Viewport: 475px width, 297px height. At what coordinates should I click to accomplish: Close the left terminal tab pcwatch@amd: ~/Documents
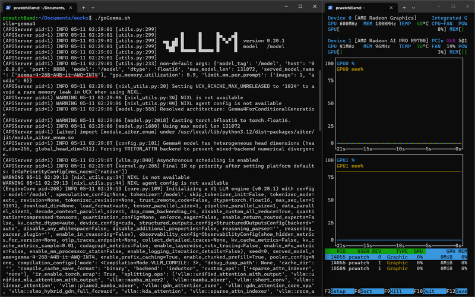coord(71,8)
